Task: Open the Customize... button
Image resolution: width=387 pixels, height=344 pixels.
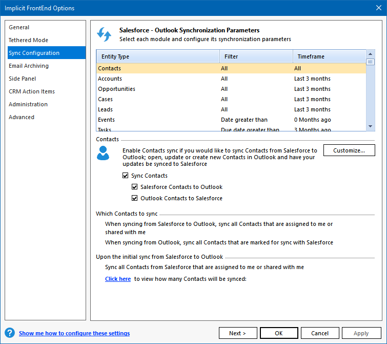Action: pyautogui.click(x=349, y=150)
